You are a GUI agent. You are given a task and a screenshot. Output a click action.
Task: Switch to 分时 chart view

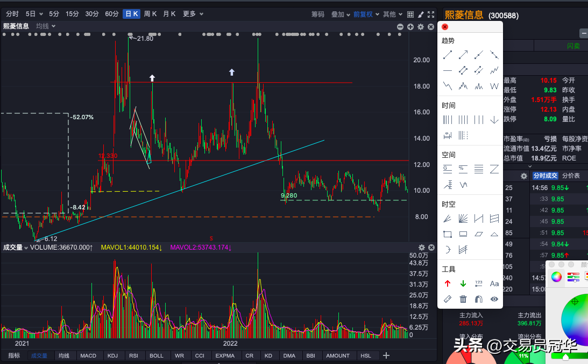click(x=12, y=14)
